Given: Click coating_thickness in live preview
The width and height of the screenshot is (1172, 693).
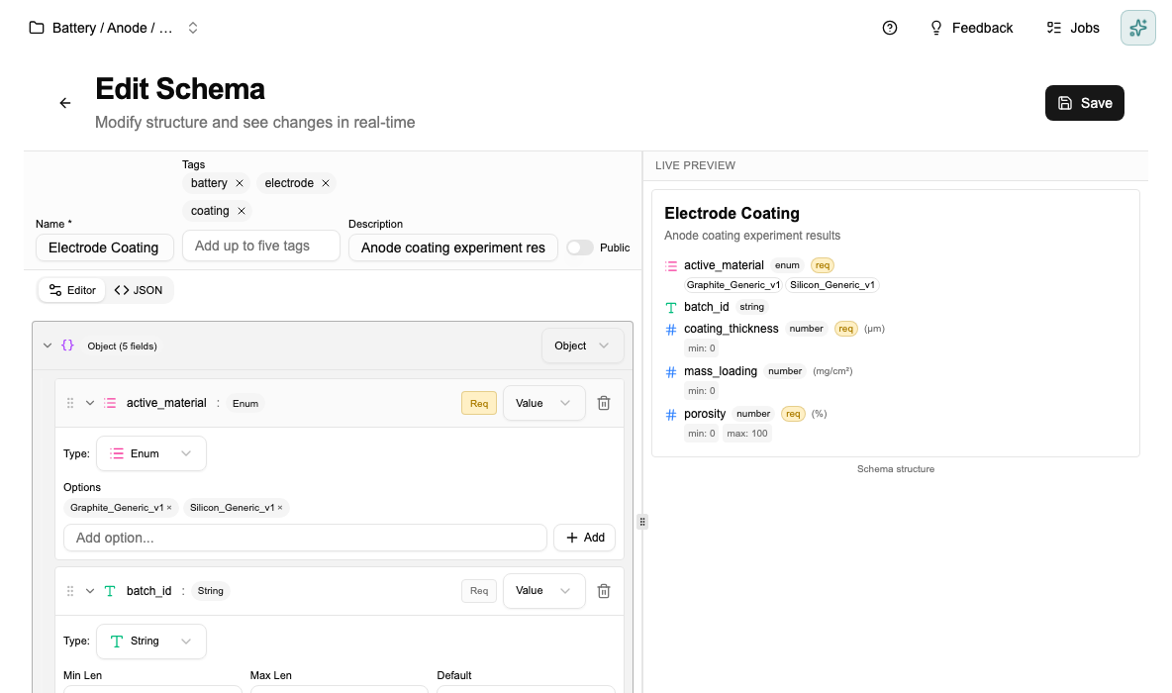Looking at the screenshot, I should pos(731,328).
